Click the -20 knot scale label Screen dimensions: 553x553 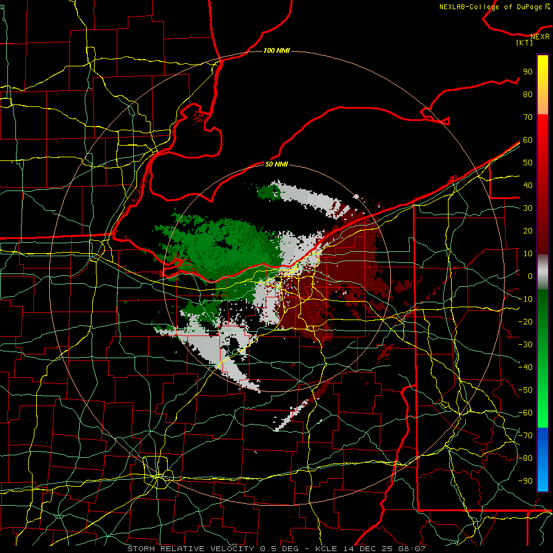point(525,321)
